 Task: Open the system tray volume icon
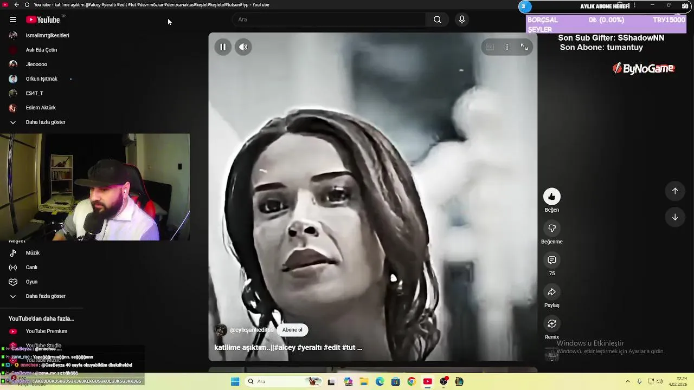pyautogui.click(x=660, y=382)
